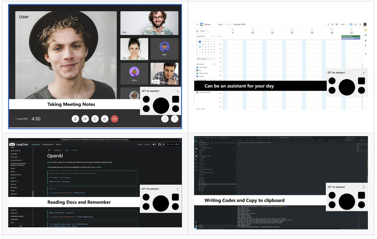This screenshot has width=377, height=239.
Task: Open the GitHub icon in LangChain navbar
Action: point(160,144)
